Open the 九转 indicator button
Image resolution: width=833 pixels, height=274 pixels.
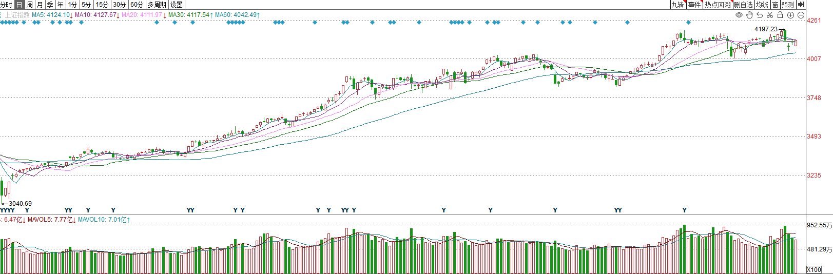click(x=677, y=5)
